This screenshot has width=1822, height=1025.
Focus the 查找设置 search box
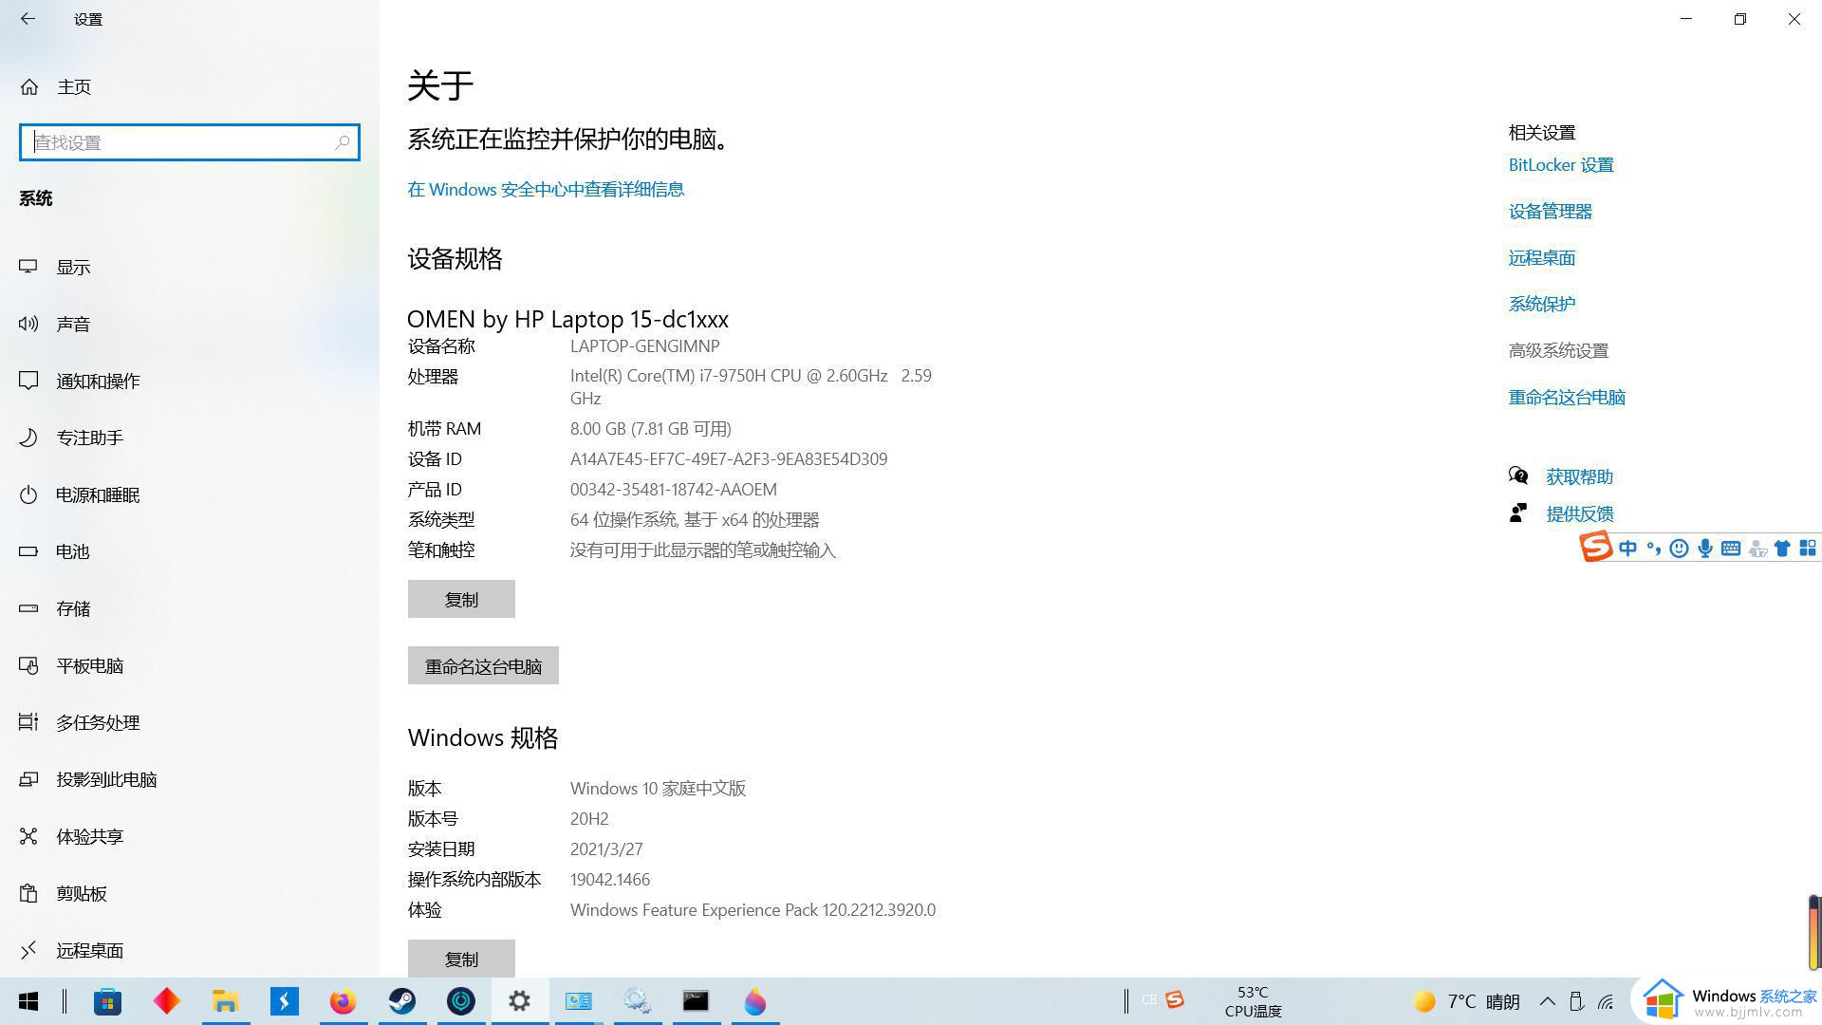(189, 142)
